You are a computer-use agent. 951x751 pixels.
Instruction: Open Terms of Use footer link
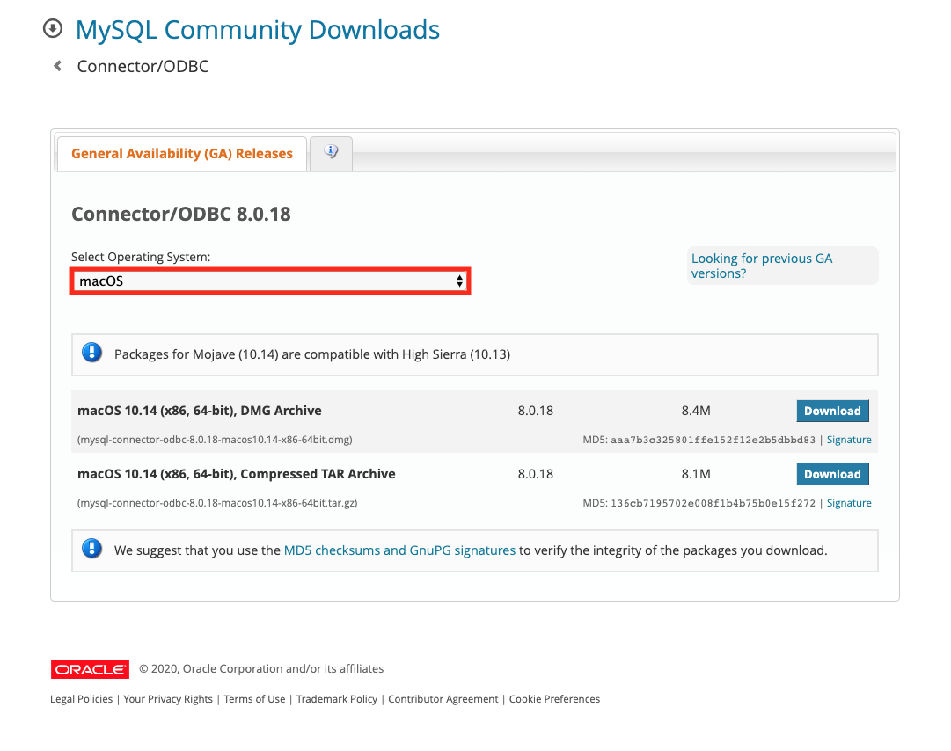(254, 699)
